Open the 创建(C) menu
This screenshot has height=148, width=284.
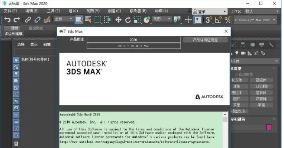coord(114,11)
